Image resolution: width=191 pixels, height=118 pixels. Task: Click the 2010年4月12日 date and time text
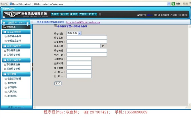pyautogui.click(x=175, y=15)
